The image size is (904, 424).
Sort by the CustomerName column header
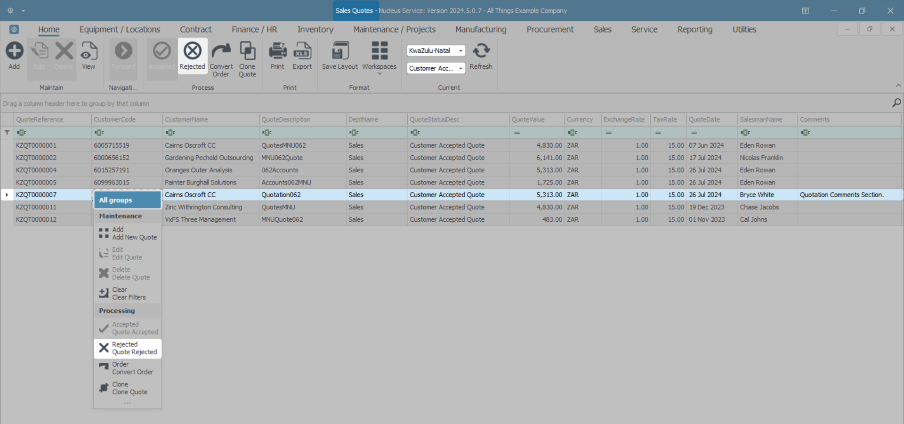(211, 120)
